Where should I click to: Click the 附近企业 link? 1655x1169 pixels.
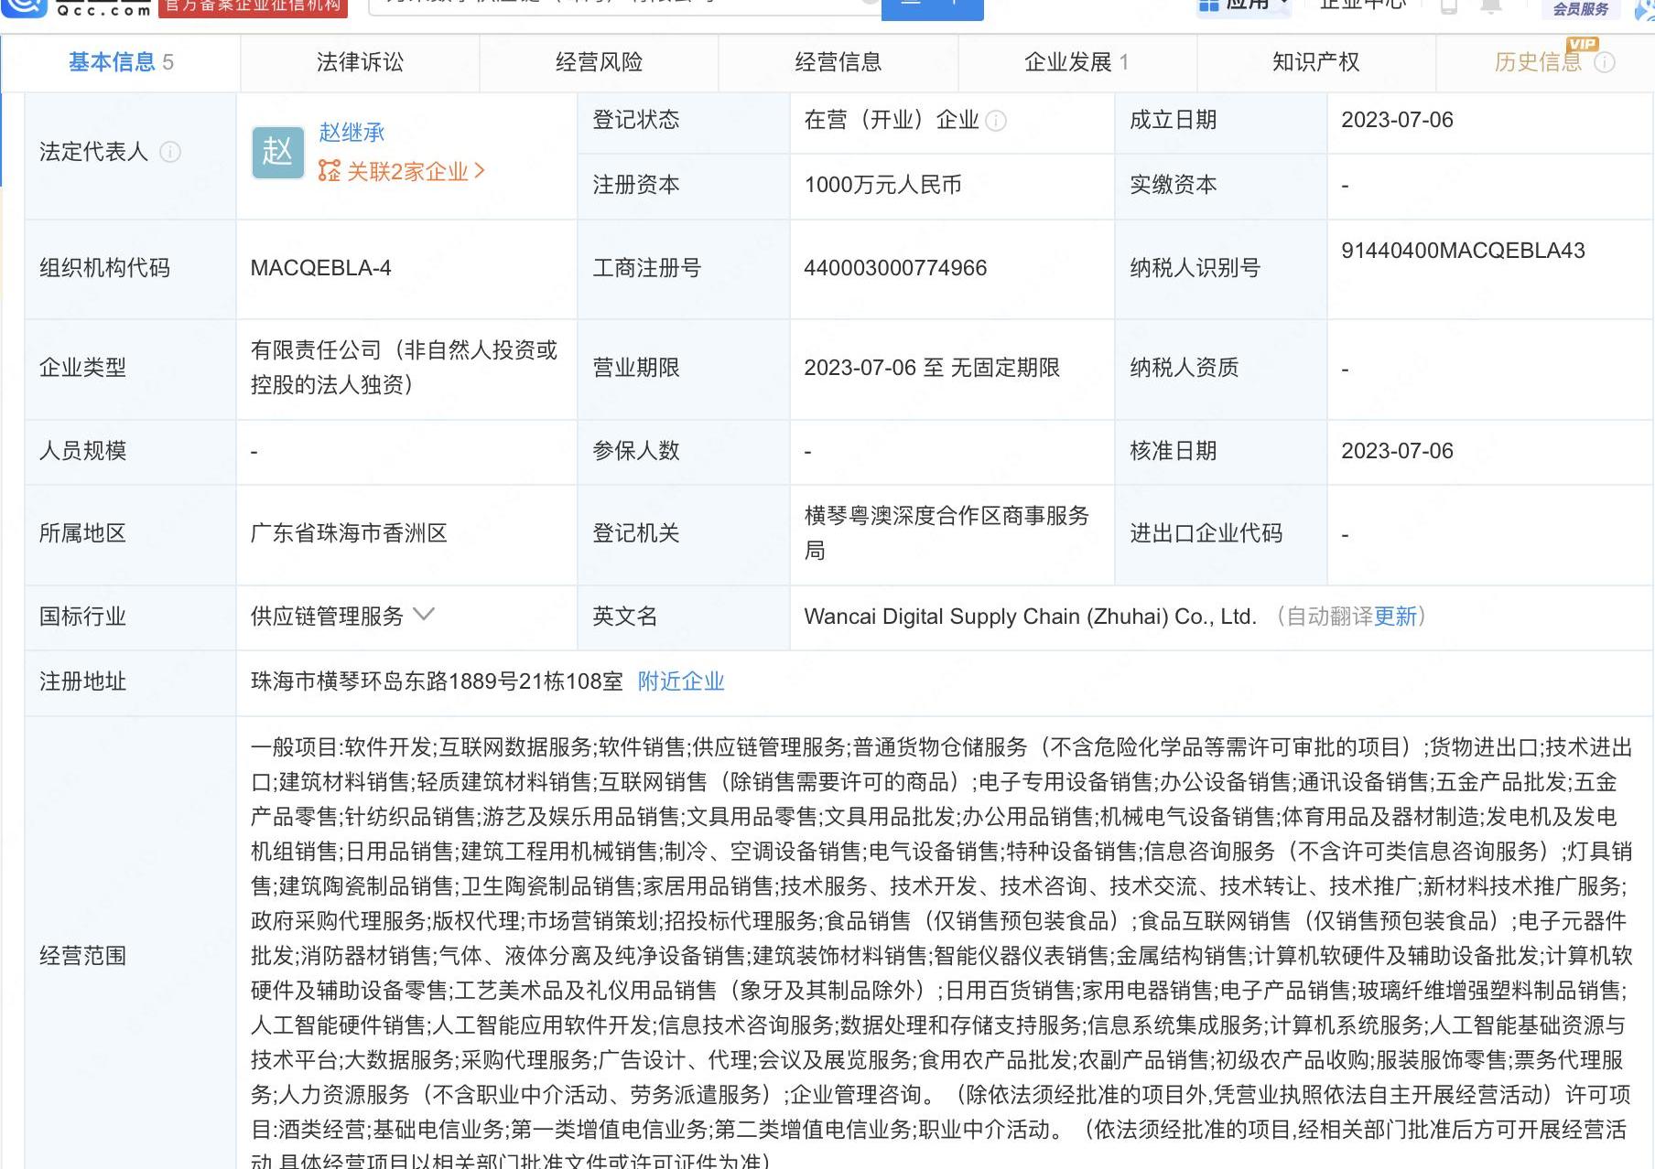tap(681, 681)
